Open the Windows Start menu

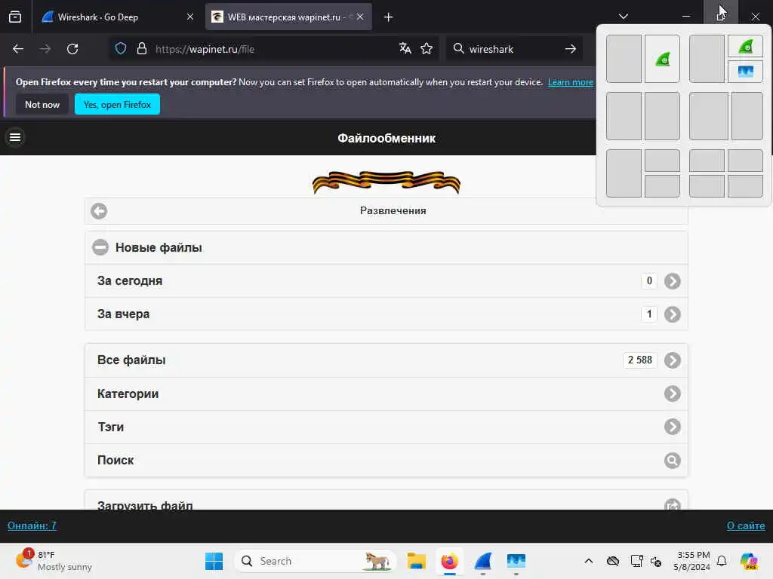pos(214,561)
